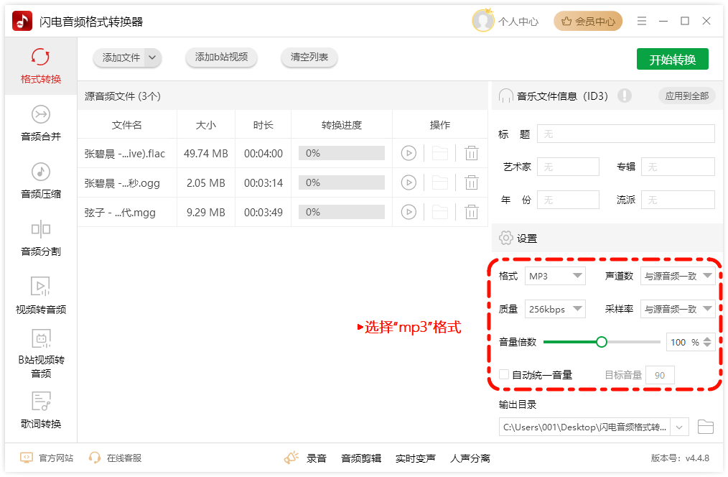
Task: Click the speaker megaphone icon near 录音
Action: 291,458
